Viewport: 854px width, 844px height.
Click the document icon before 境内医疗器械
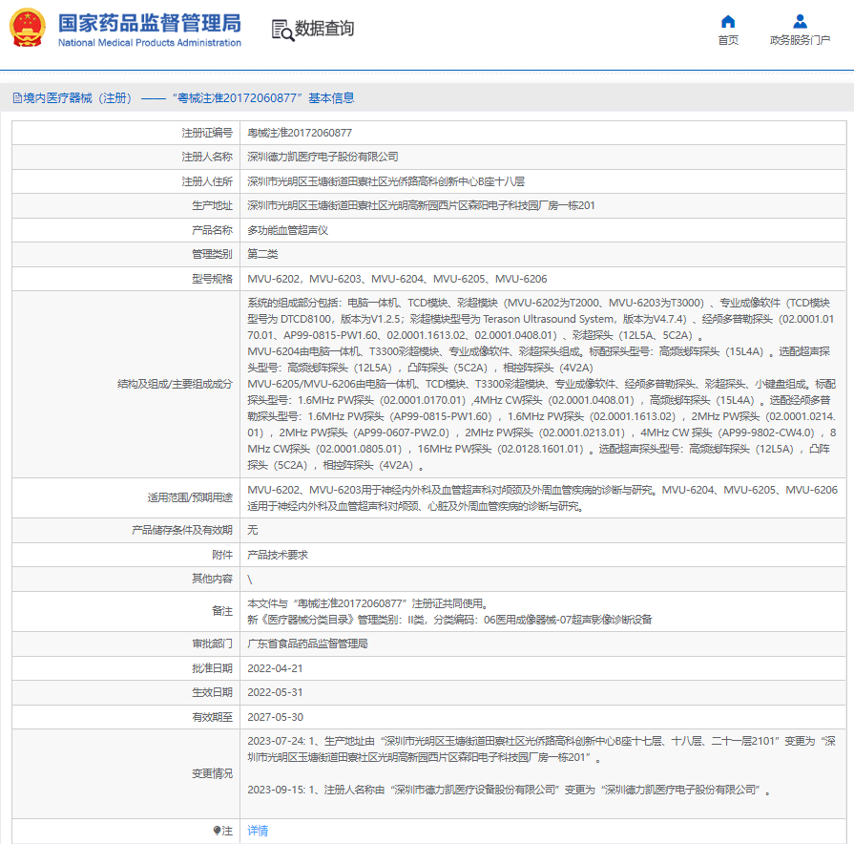[x=17, y=98]
